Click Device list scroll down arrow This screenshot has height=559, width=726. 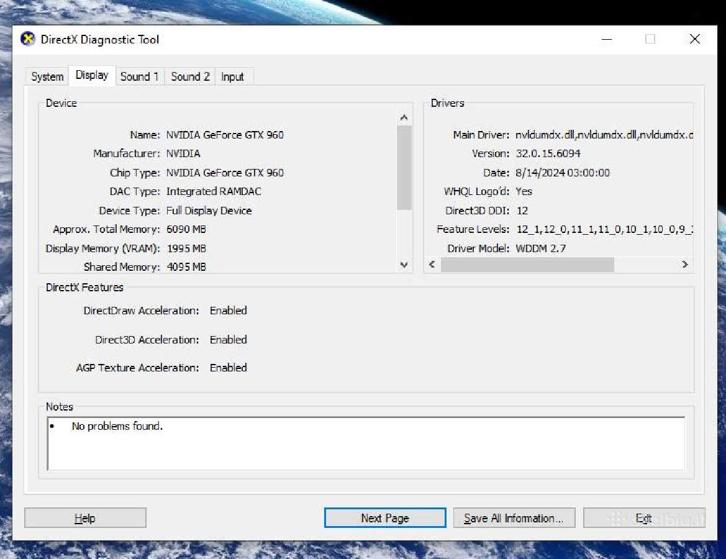404,265
